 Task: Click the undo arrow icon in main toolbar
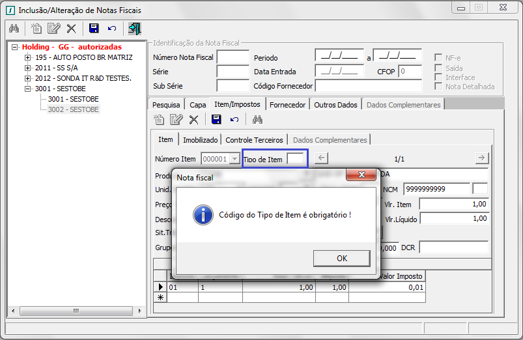pos(112,29)
